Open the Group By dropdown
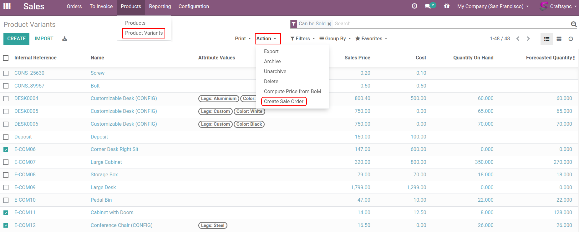 point(335,39)
